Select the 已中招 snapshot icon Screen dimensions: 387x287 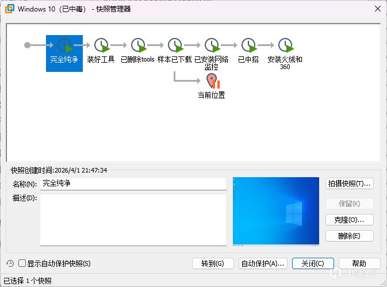[248, 45]
